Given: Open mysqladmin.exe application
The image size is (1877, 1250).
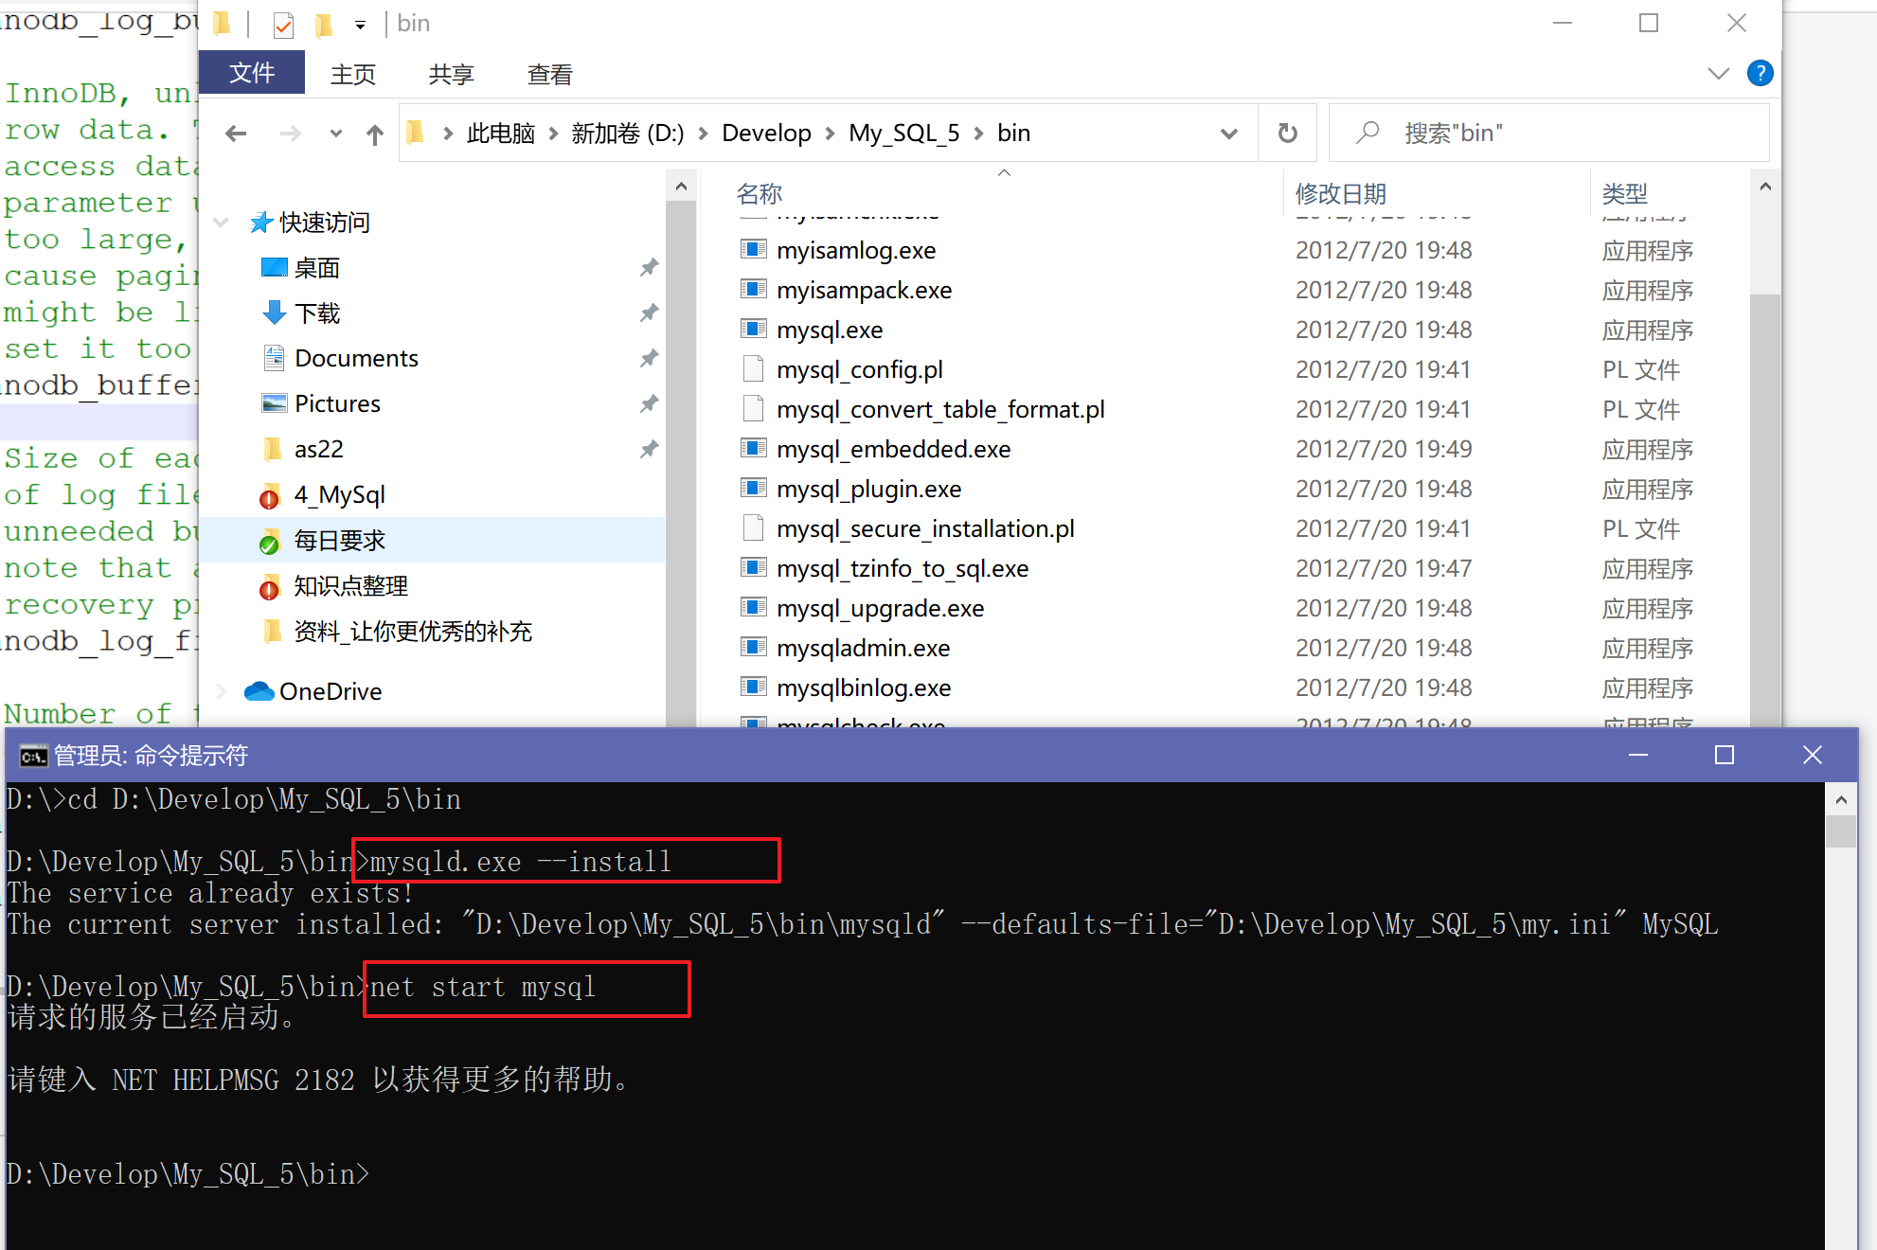Looking at the screenshot, I should pos(862,648).
